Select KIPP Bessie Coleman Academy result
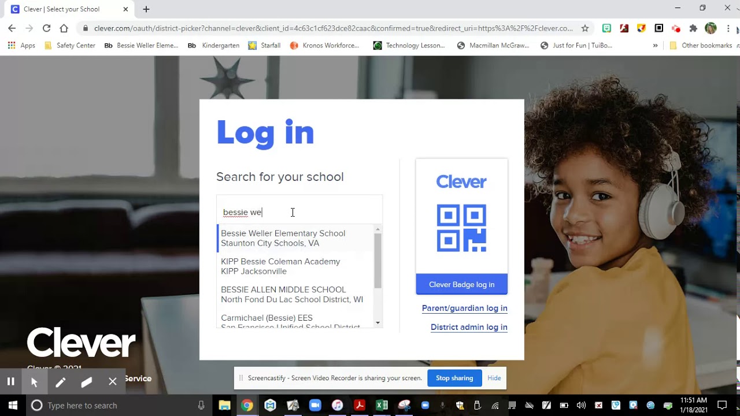 [295, 266]
